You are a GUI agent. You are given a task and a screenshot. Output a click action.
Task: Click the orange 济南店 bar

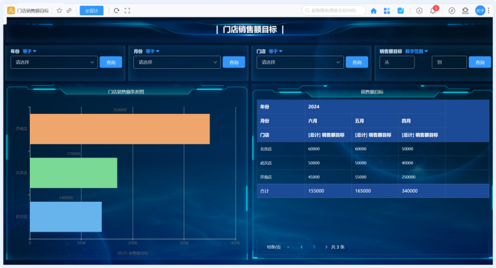(x=119, y=129)
